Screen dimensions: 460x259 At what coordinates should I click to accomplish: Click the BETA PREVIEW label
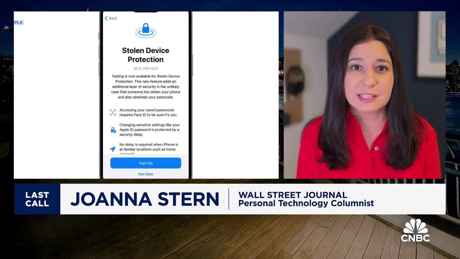pyautogui.click(x=146, y=69)
